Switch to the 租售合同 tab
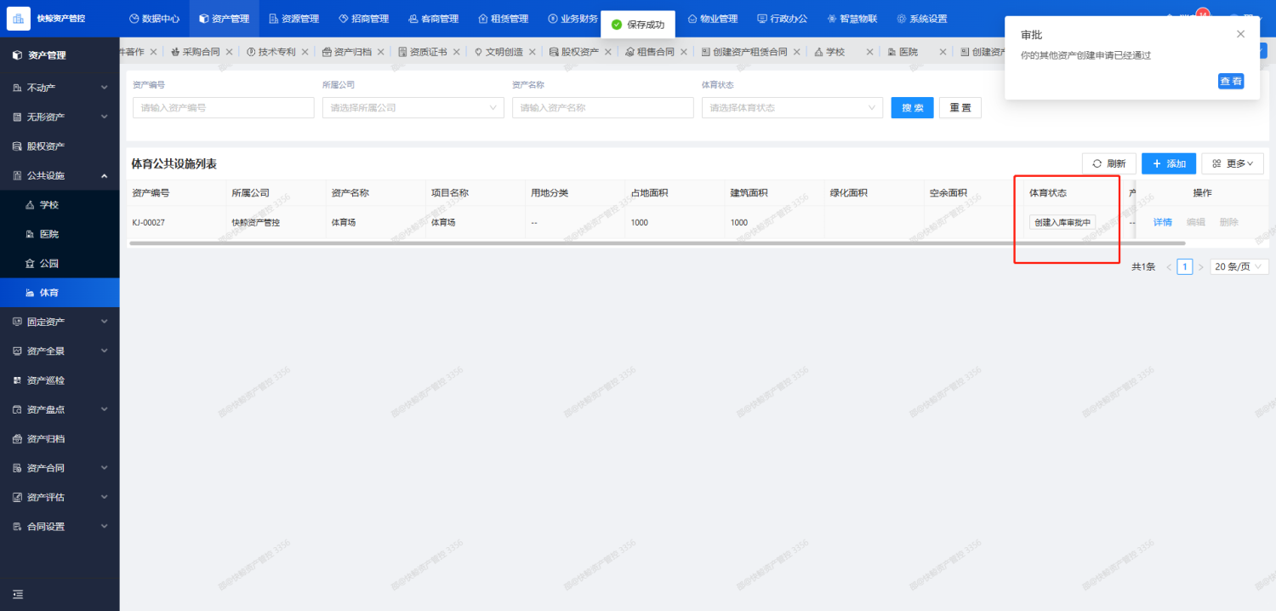1276x611 pixels. coord(649,52)
